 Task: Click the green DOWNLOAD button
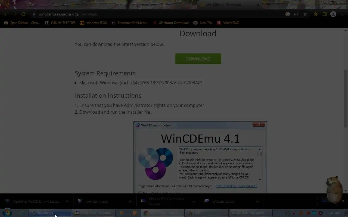(198, 59)
